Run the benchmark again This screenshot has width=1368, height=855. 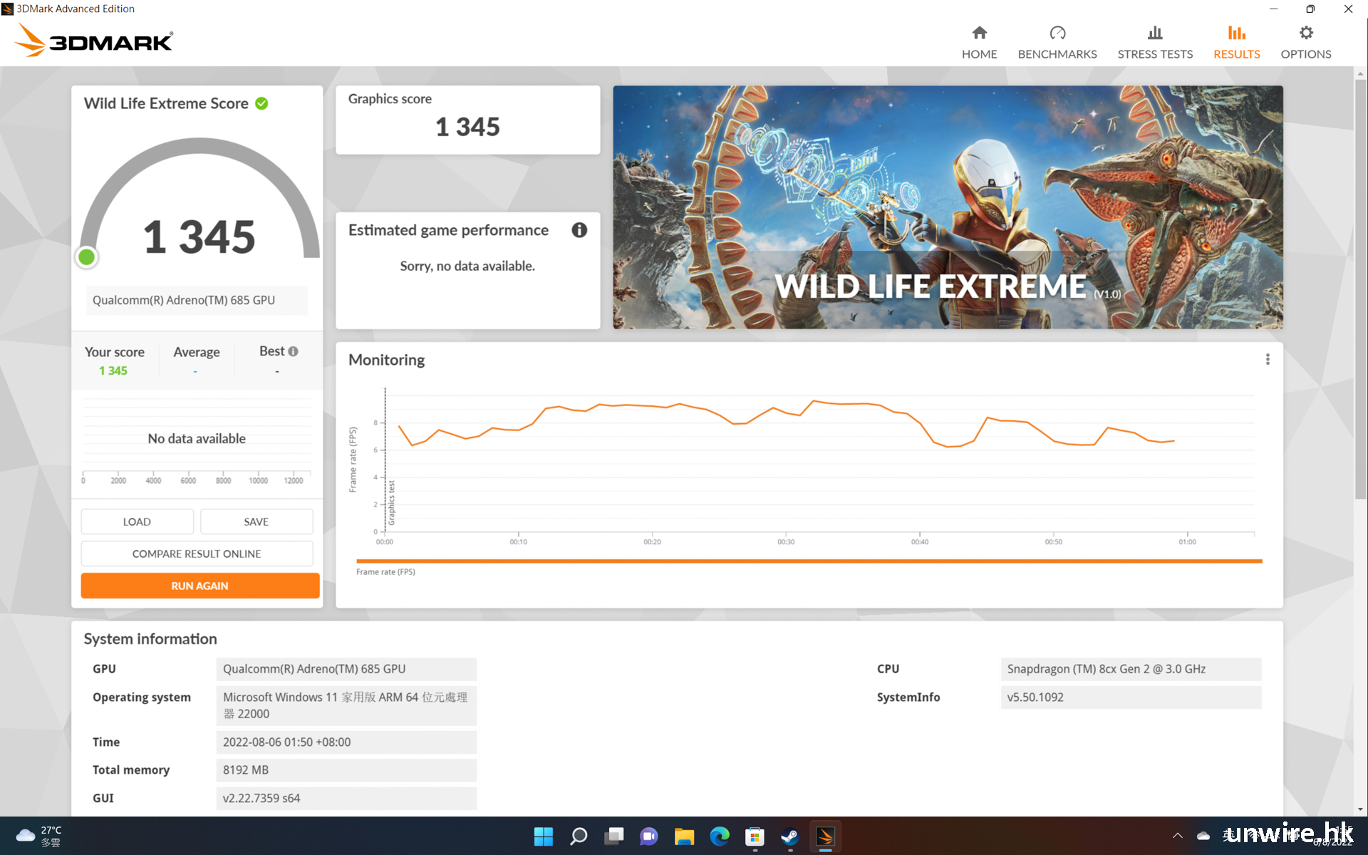coord(199,586)
